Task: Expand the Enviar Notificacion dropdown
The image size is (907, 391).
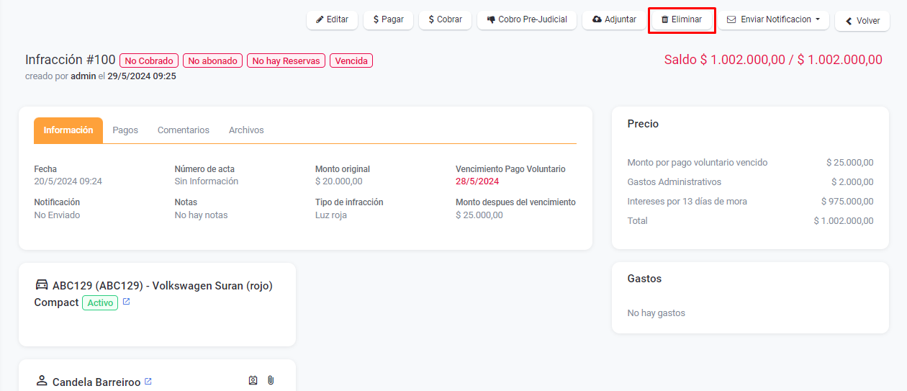Action: point(773,19)
